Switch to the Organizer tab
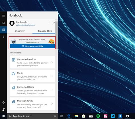 (20, 31)
